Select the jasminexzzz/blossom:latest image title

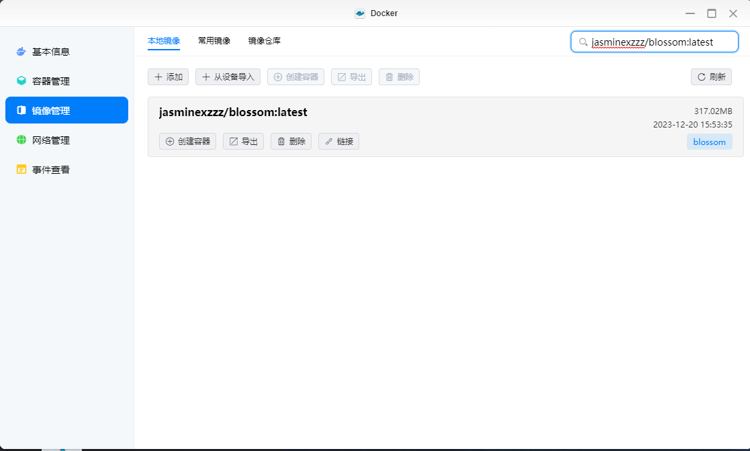click(x=233, y=113)
